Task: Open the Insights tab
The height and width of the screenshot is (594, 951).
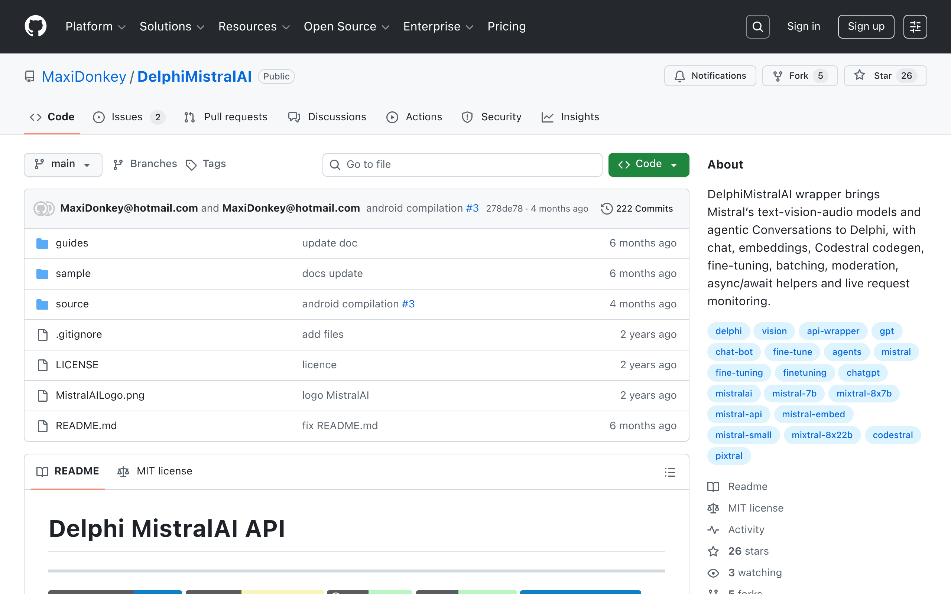Action: pos(570,117)
